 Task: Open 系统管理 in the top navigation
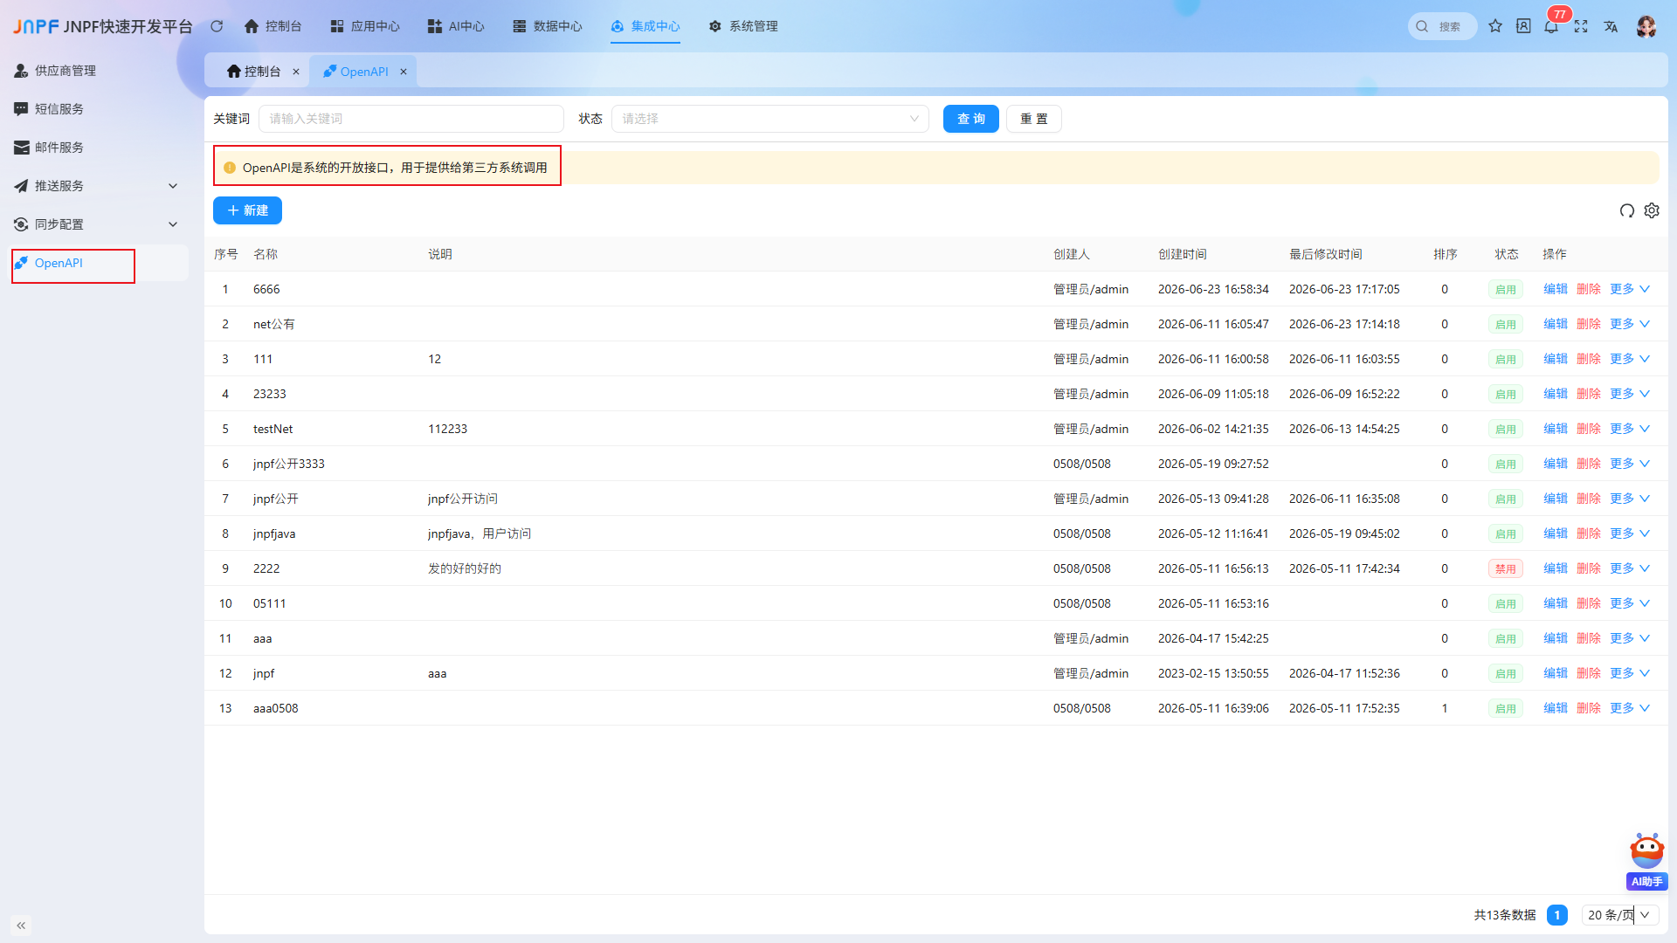[742, 26]
